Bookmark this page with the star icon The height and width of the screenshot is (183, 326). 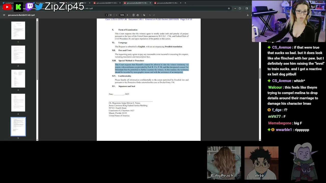(x=229, y=8)
